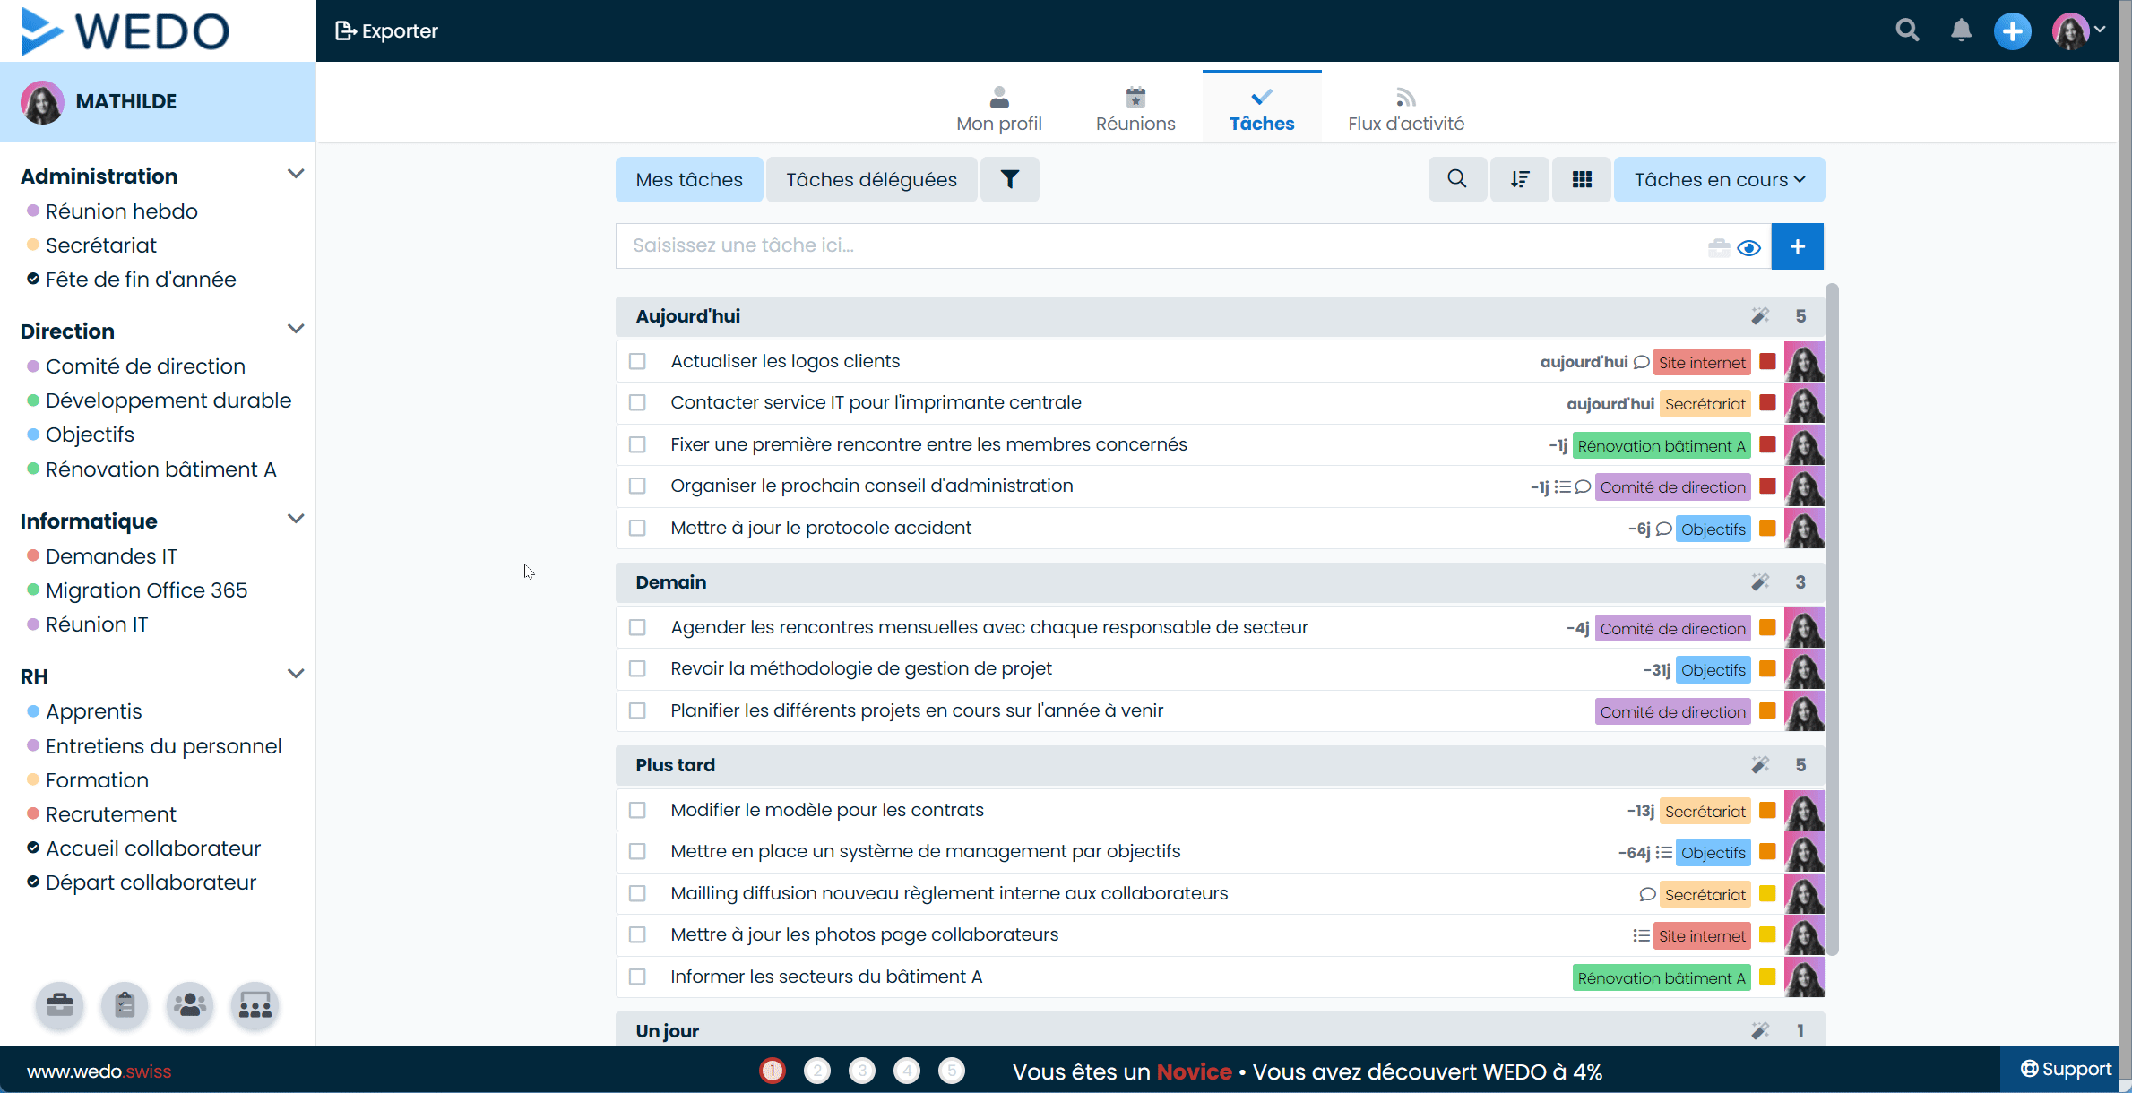
Task: Switch to grid view icon
Action: (1582, 180)
